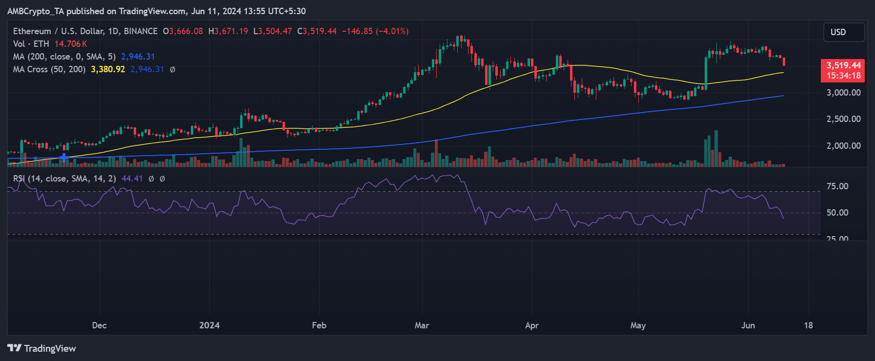Click the 2,000.00 price axis label

pyautogui.click(x=843, y=146)
